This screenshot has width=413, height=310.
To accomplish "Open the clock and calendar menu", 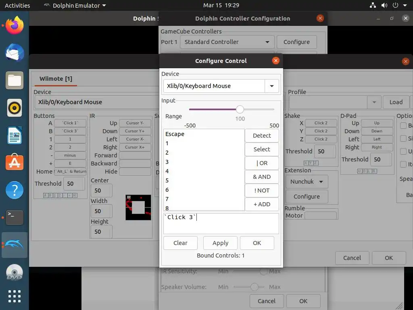I will click(x=221, y=5).
